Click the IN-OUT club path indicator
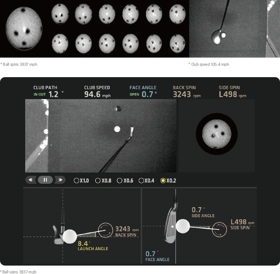This screenshot has height=274, width=280. tap(40, 94)
